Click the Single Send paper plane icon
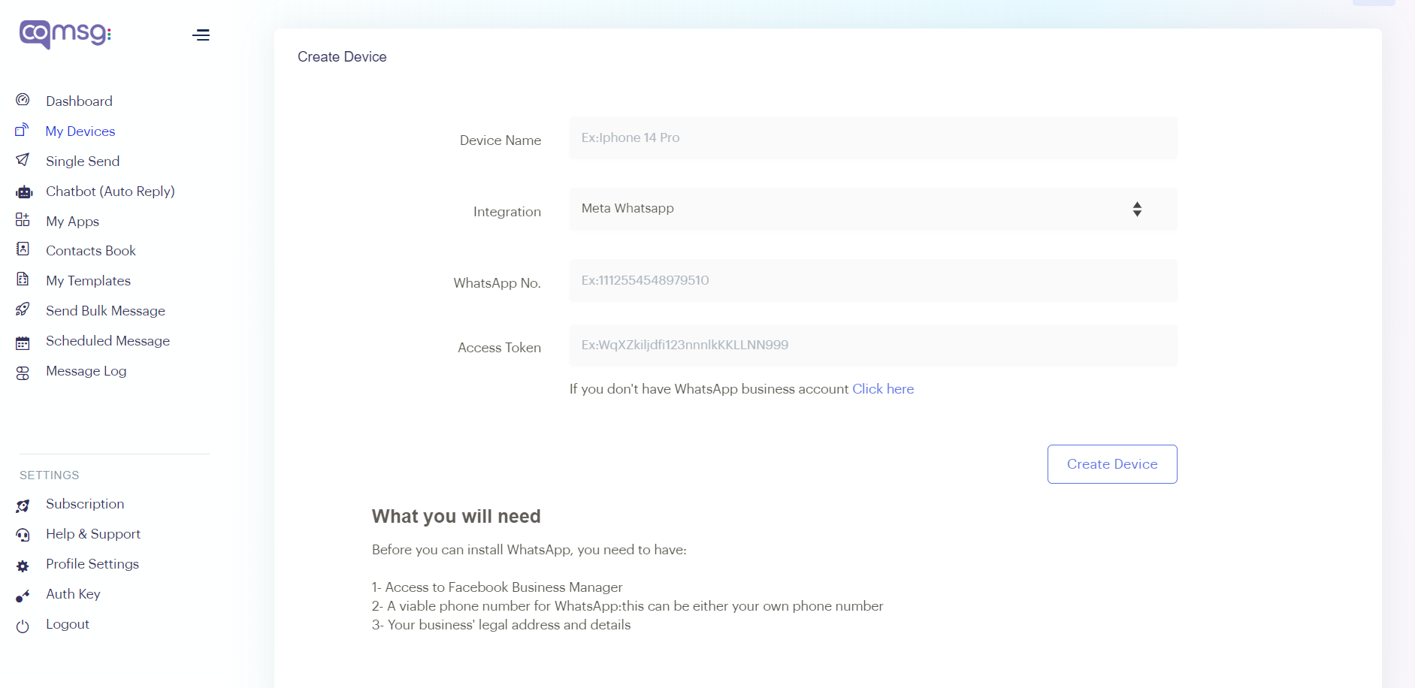 tap(23, 160)
